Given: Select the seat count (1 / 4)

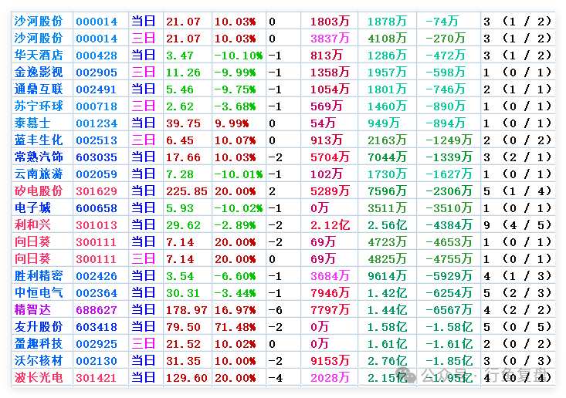Looking at the screenshot, I should (527, 191).
